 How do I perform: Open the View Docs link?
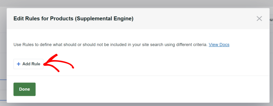pos(219,44)
